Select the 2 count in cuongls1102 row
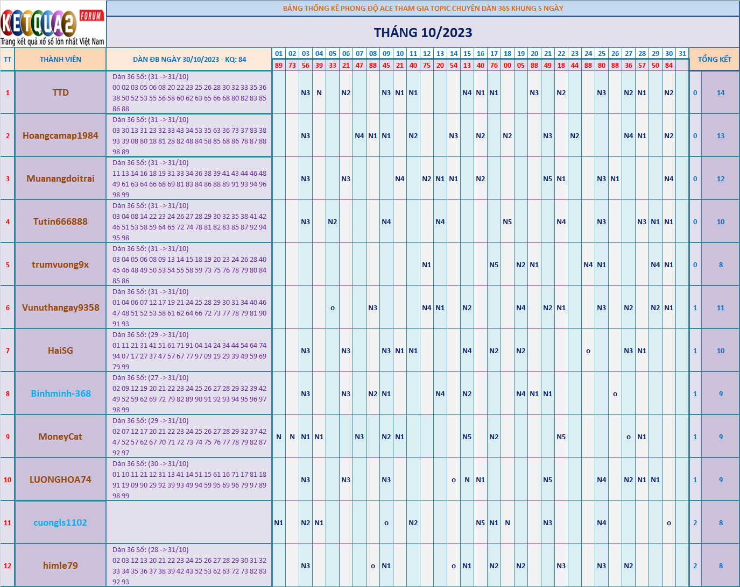740x587 pixels. point(695,522)
